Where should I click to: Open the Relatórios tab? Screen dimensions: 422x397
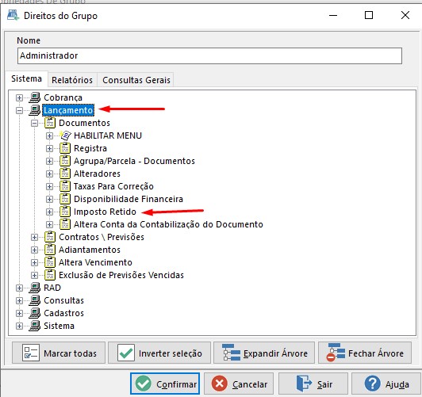pos(72,80)
